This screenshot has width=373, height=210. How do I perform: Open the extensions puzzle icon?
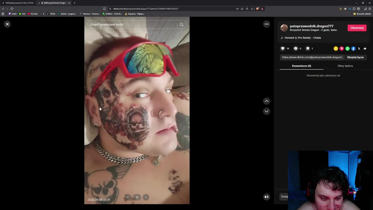(354, 9)
